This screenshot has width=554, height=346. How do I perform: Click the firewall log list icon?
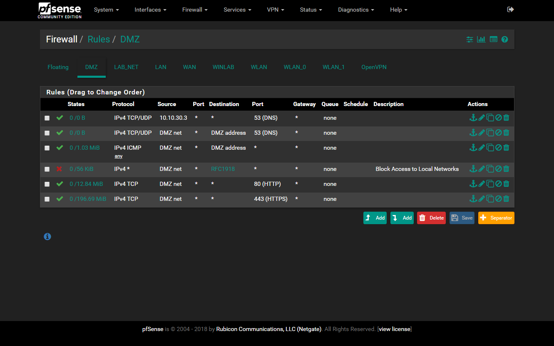click(x=493, y=40)
